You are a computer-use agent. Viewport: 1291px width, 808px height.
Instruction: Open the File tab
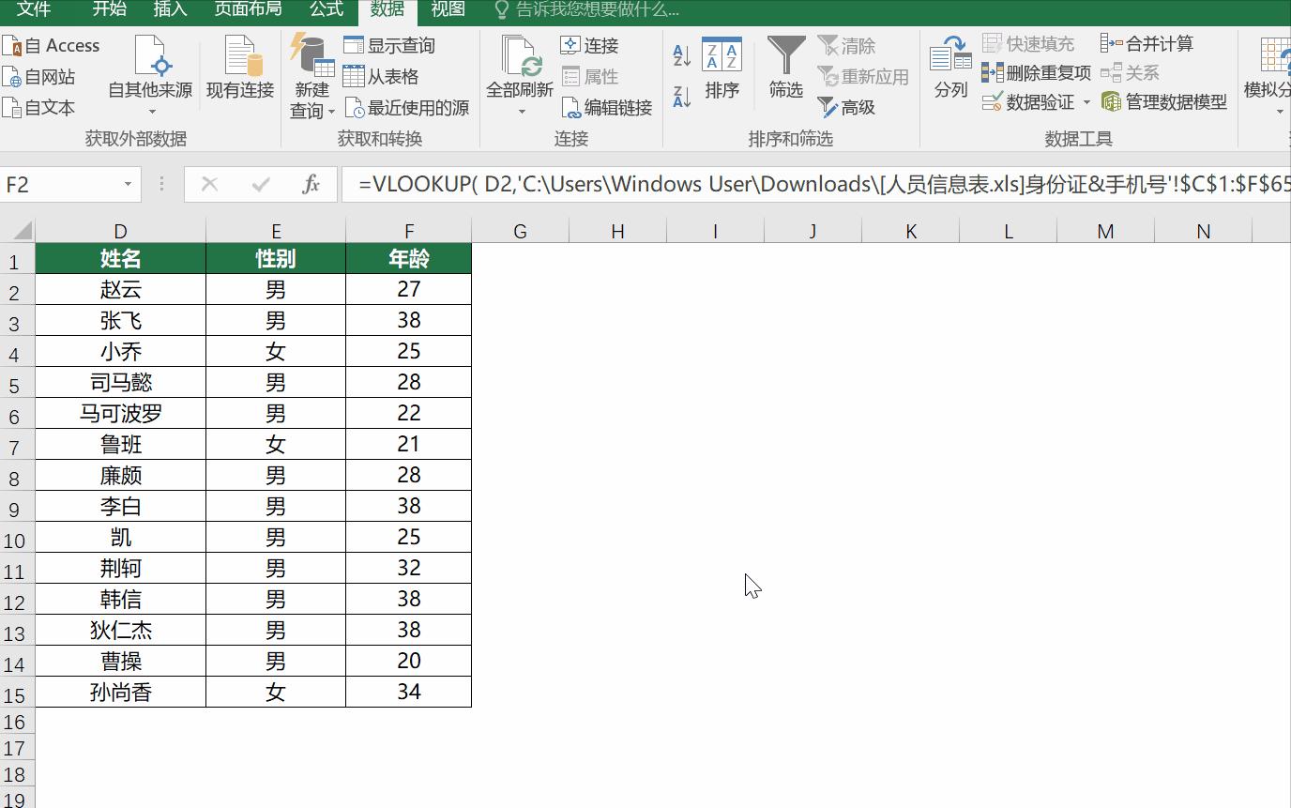[35, 10]
